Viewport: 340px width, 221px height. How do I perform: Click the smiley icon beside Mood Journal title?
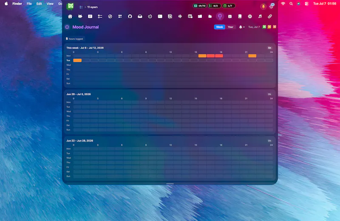tap(67, 27)
